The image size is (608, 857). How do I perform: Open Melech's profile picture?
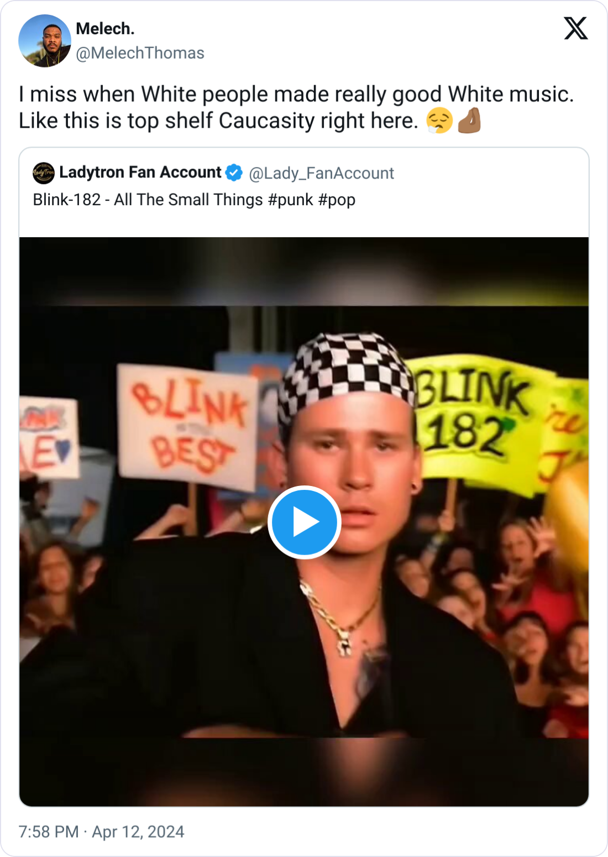click(x=45, y=41)
